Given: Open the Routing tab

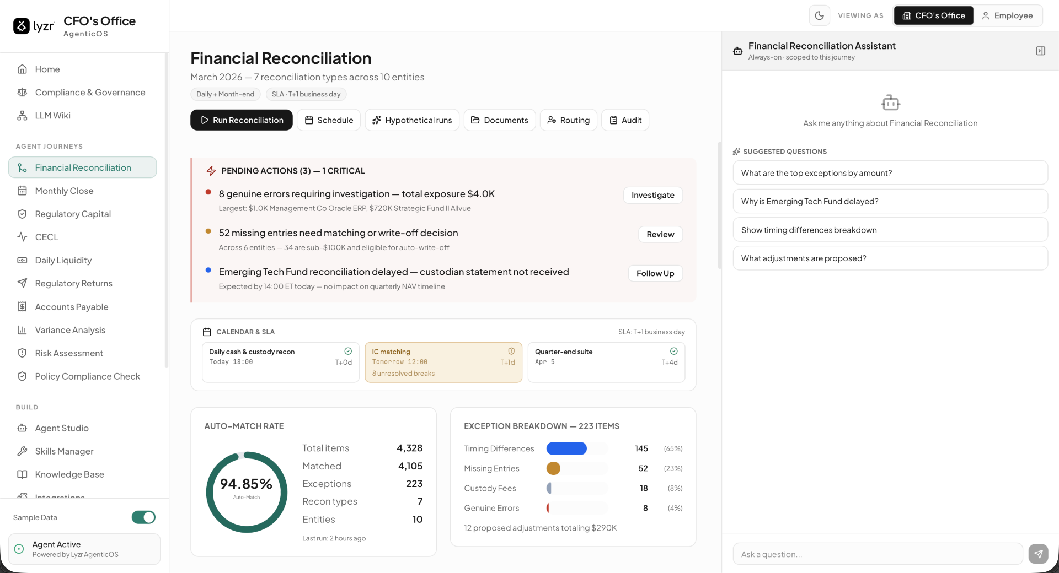Looking at the screenshot, I should (568, 120).
